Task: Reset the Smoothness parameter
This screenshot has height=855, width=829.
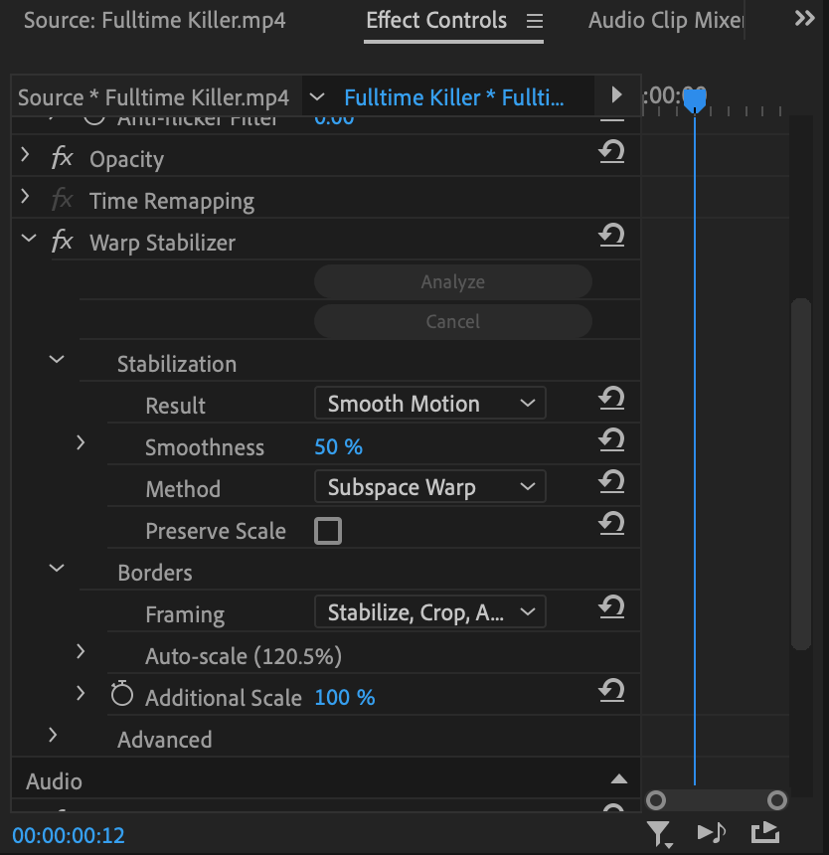Action: pos(611,440)
